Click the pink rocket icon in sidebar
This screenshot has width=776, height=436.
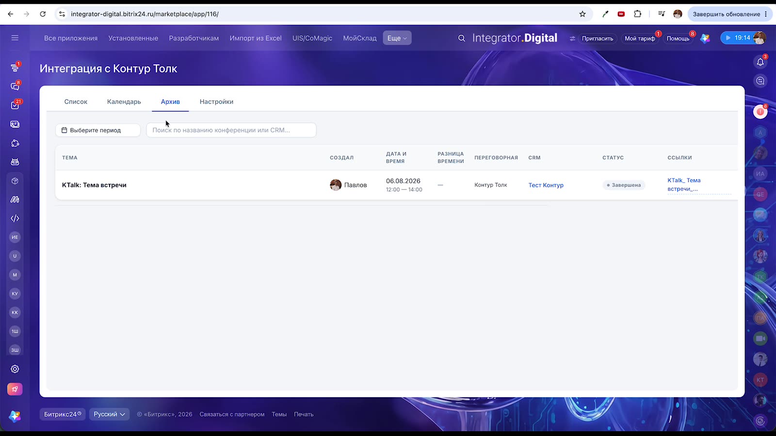15,389
